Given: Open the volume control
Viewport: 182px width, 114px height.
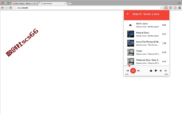Looking at the screenshot, I should coord(161,71).
